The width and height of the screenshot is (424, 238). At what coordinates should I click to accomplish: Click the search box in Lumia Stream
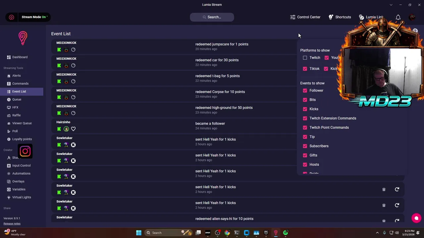(x=212, y=17)
